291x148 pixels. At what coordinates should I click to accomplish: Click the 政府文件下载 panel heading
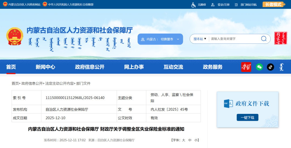252,104
